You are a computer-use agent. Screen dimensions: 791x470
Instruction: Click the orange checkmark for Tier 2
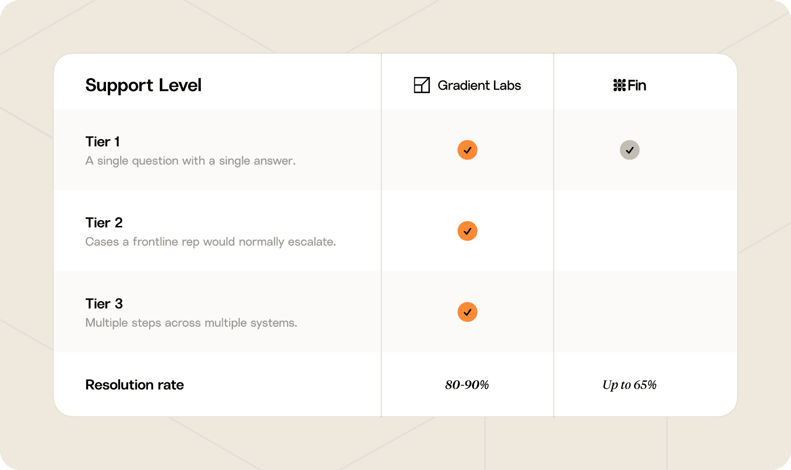tap(468, 231)
